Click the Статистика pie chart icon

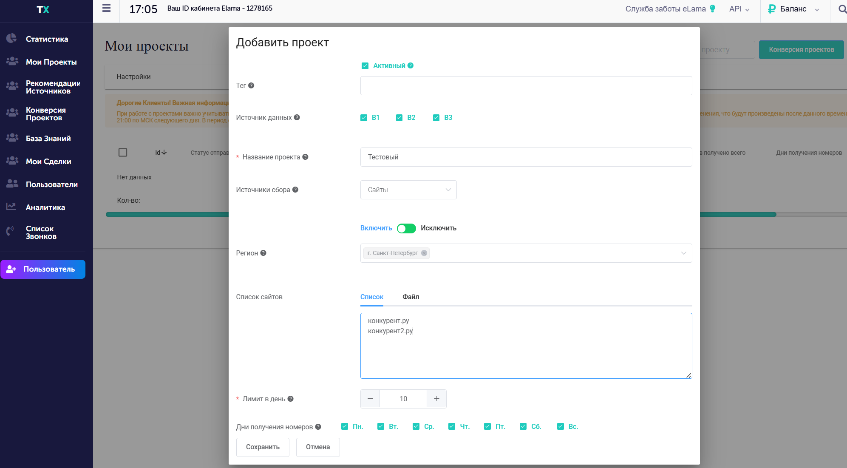coord(11,39)
